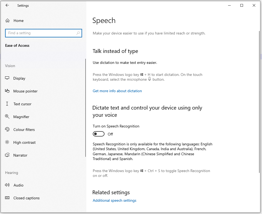This screenshot has width=262, height=214.
Task: Select the Narrator icon
Action: (x=7, y=155)
